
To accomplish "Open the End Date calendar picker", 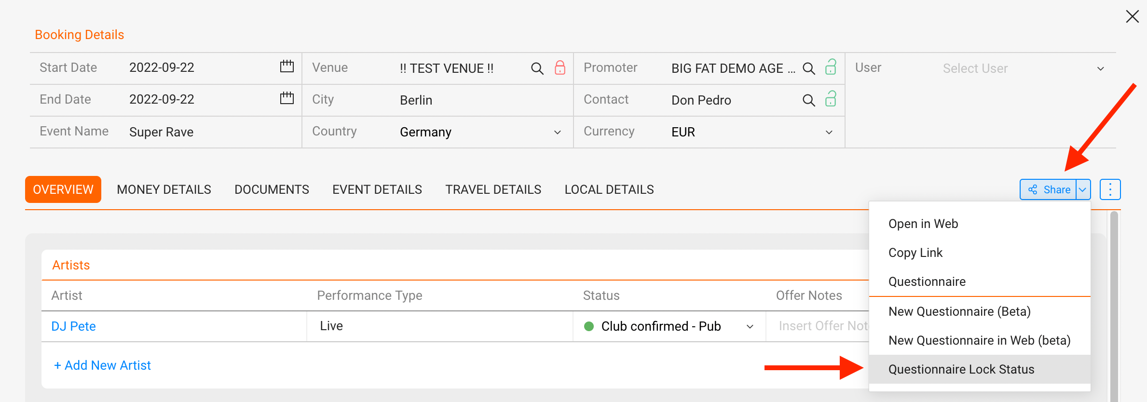I will click(x=287, y=99).
